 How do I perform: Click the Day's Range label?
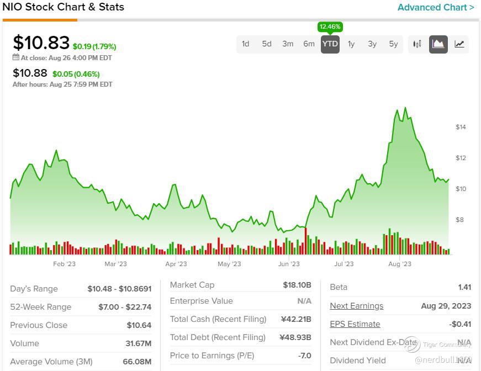(34, 289)
